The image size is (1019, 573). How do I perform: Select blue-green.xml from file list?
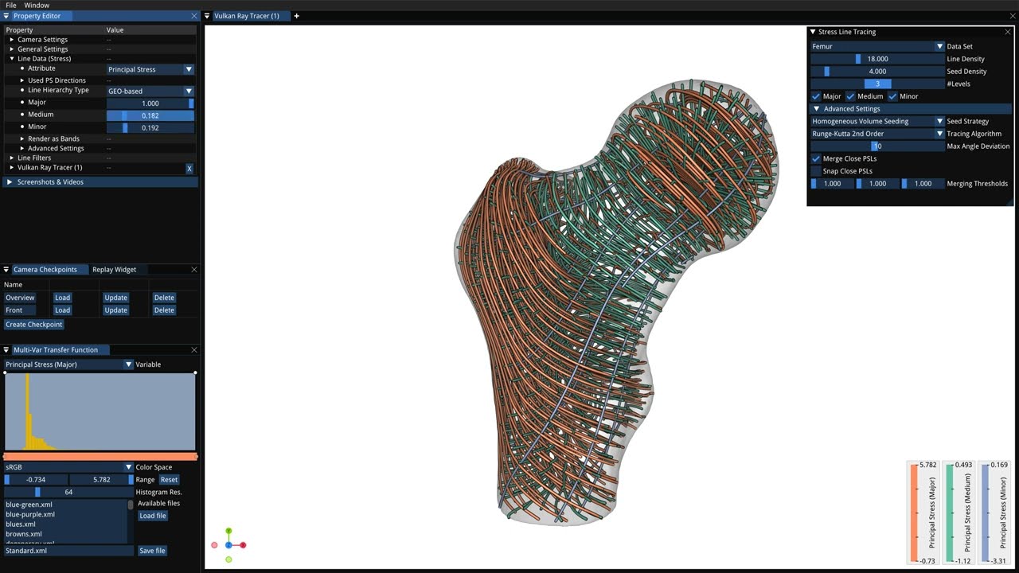coord(30,505)
